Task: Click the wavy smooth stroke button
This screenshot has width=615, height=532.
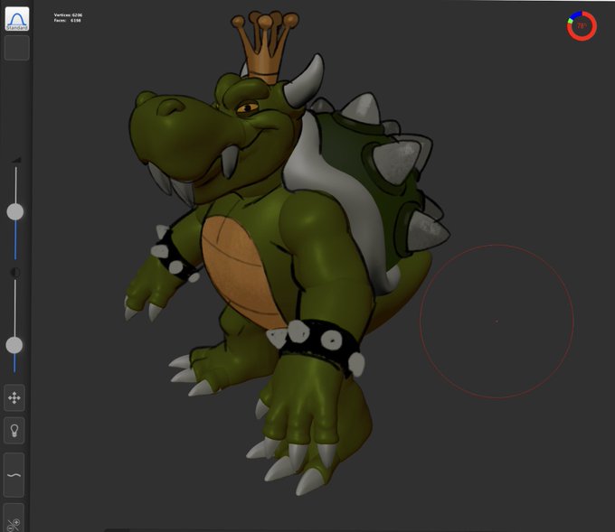Action: click(x=14, y=475)
